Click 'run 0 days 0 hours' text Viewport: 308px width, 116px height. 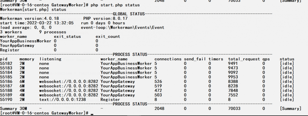pos(103,23)
